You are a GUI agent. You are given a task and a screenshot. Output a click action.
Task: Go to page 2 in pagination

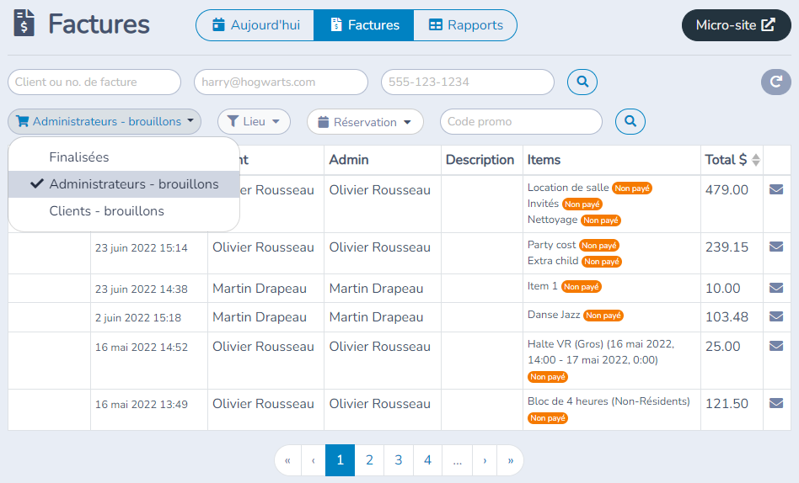point(369,460)
